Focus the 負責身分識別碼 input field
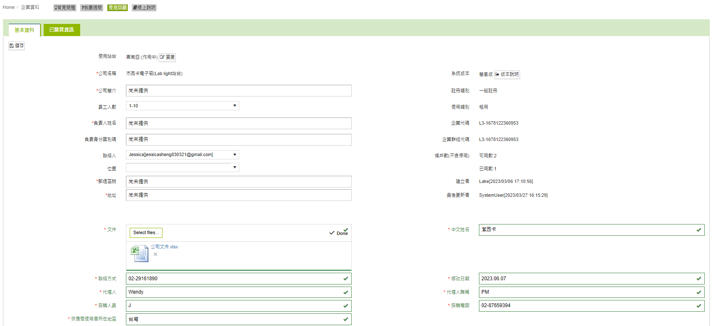714x326 pixels. pos(239,140)
